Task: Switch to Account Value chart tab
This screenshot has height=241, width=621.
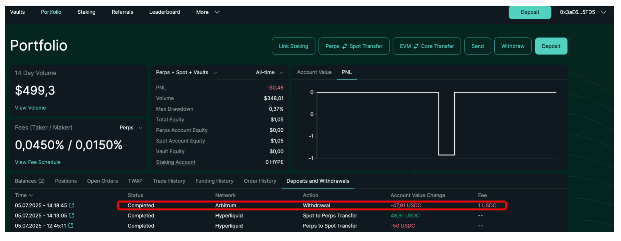Action: [x=314, y=72]
